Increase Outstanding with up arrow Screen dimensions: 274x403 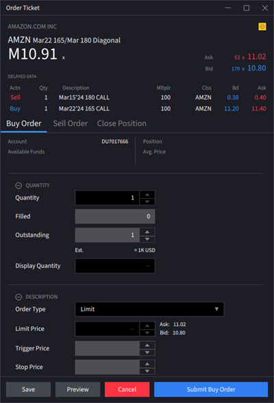[147, 232]
